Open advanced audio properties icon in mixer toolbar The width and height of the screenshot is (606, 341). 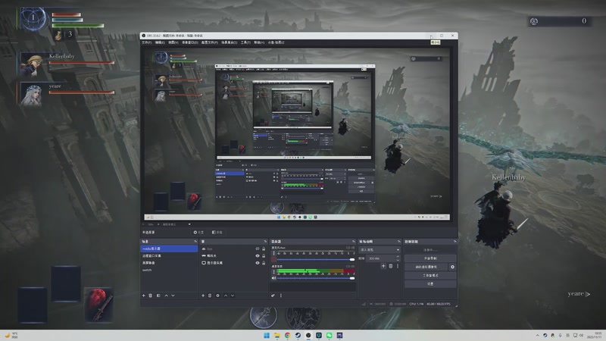click(x=273, y=296)
